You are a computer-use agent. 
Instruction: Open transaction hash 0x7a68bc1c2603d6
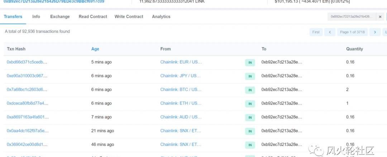(27, 90)
